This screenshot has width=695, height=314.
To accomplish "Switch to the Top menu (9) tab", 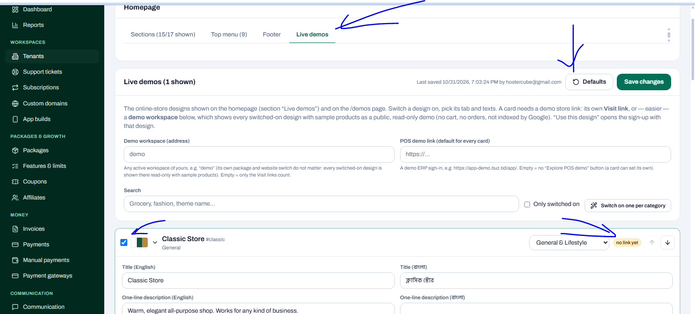I will [x=229, y=34].
